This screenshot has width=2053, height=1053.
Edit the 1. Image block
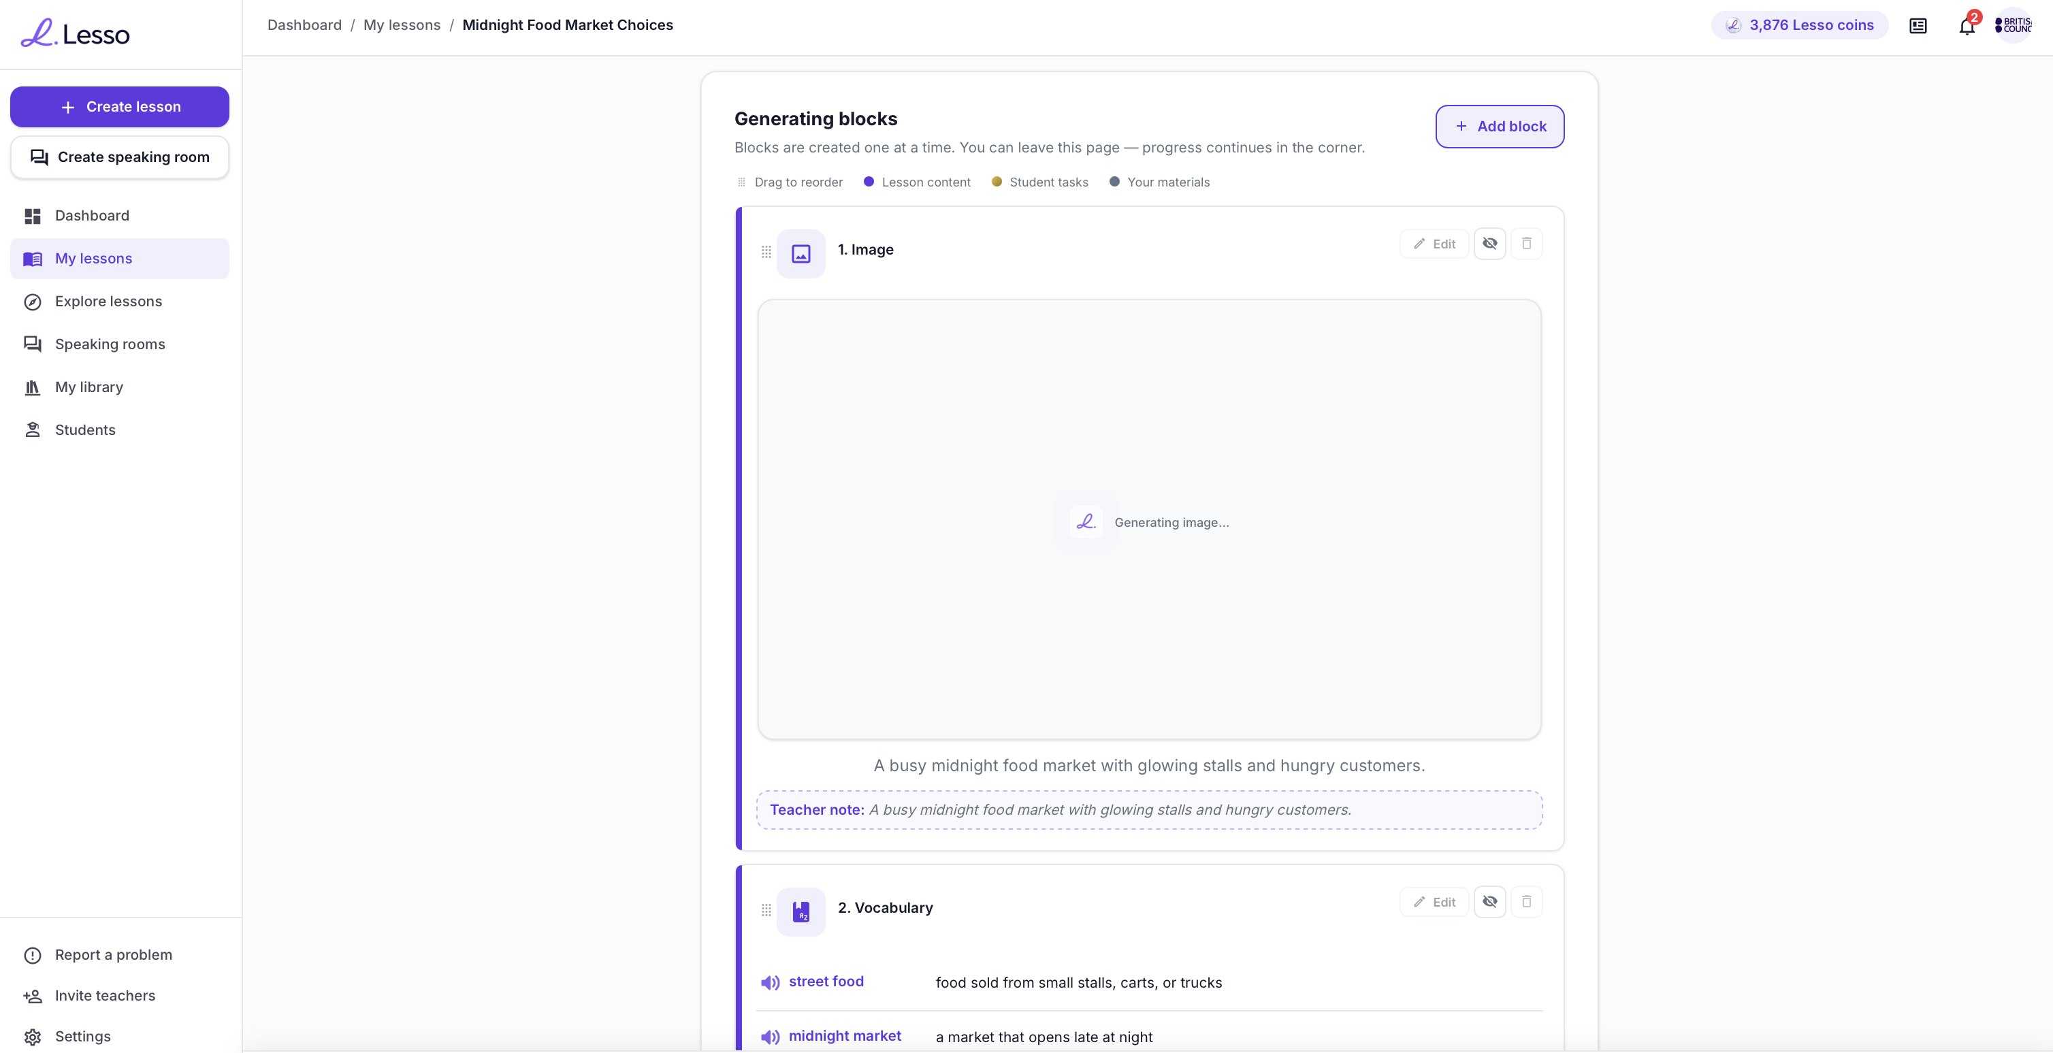(x=1434, y=244)
